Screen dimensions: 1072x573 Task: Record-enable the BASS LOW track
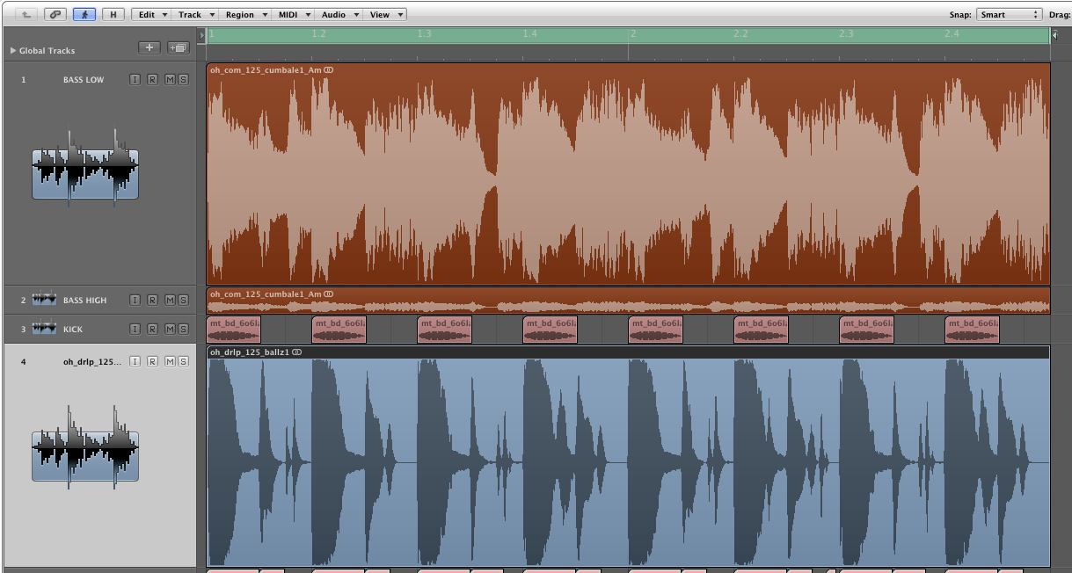(x=152, y=80)
